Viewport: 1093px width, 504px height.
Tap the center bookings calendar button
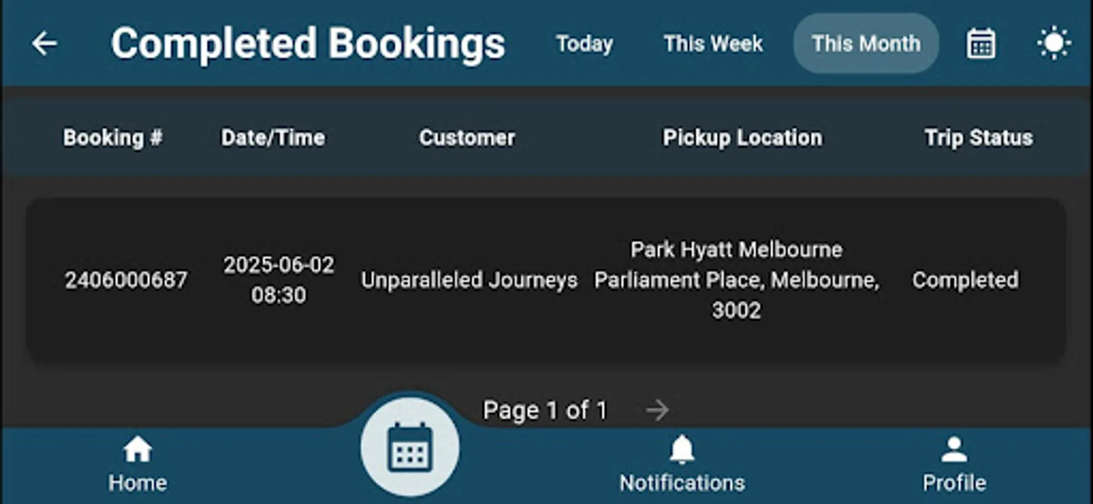[x=410, y=448]
